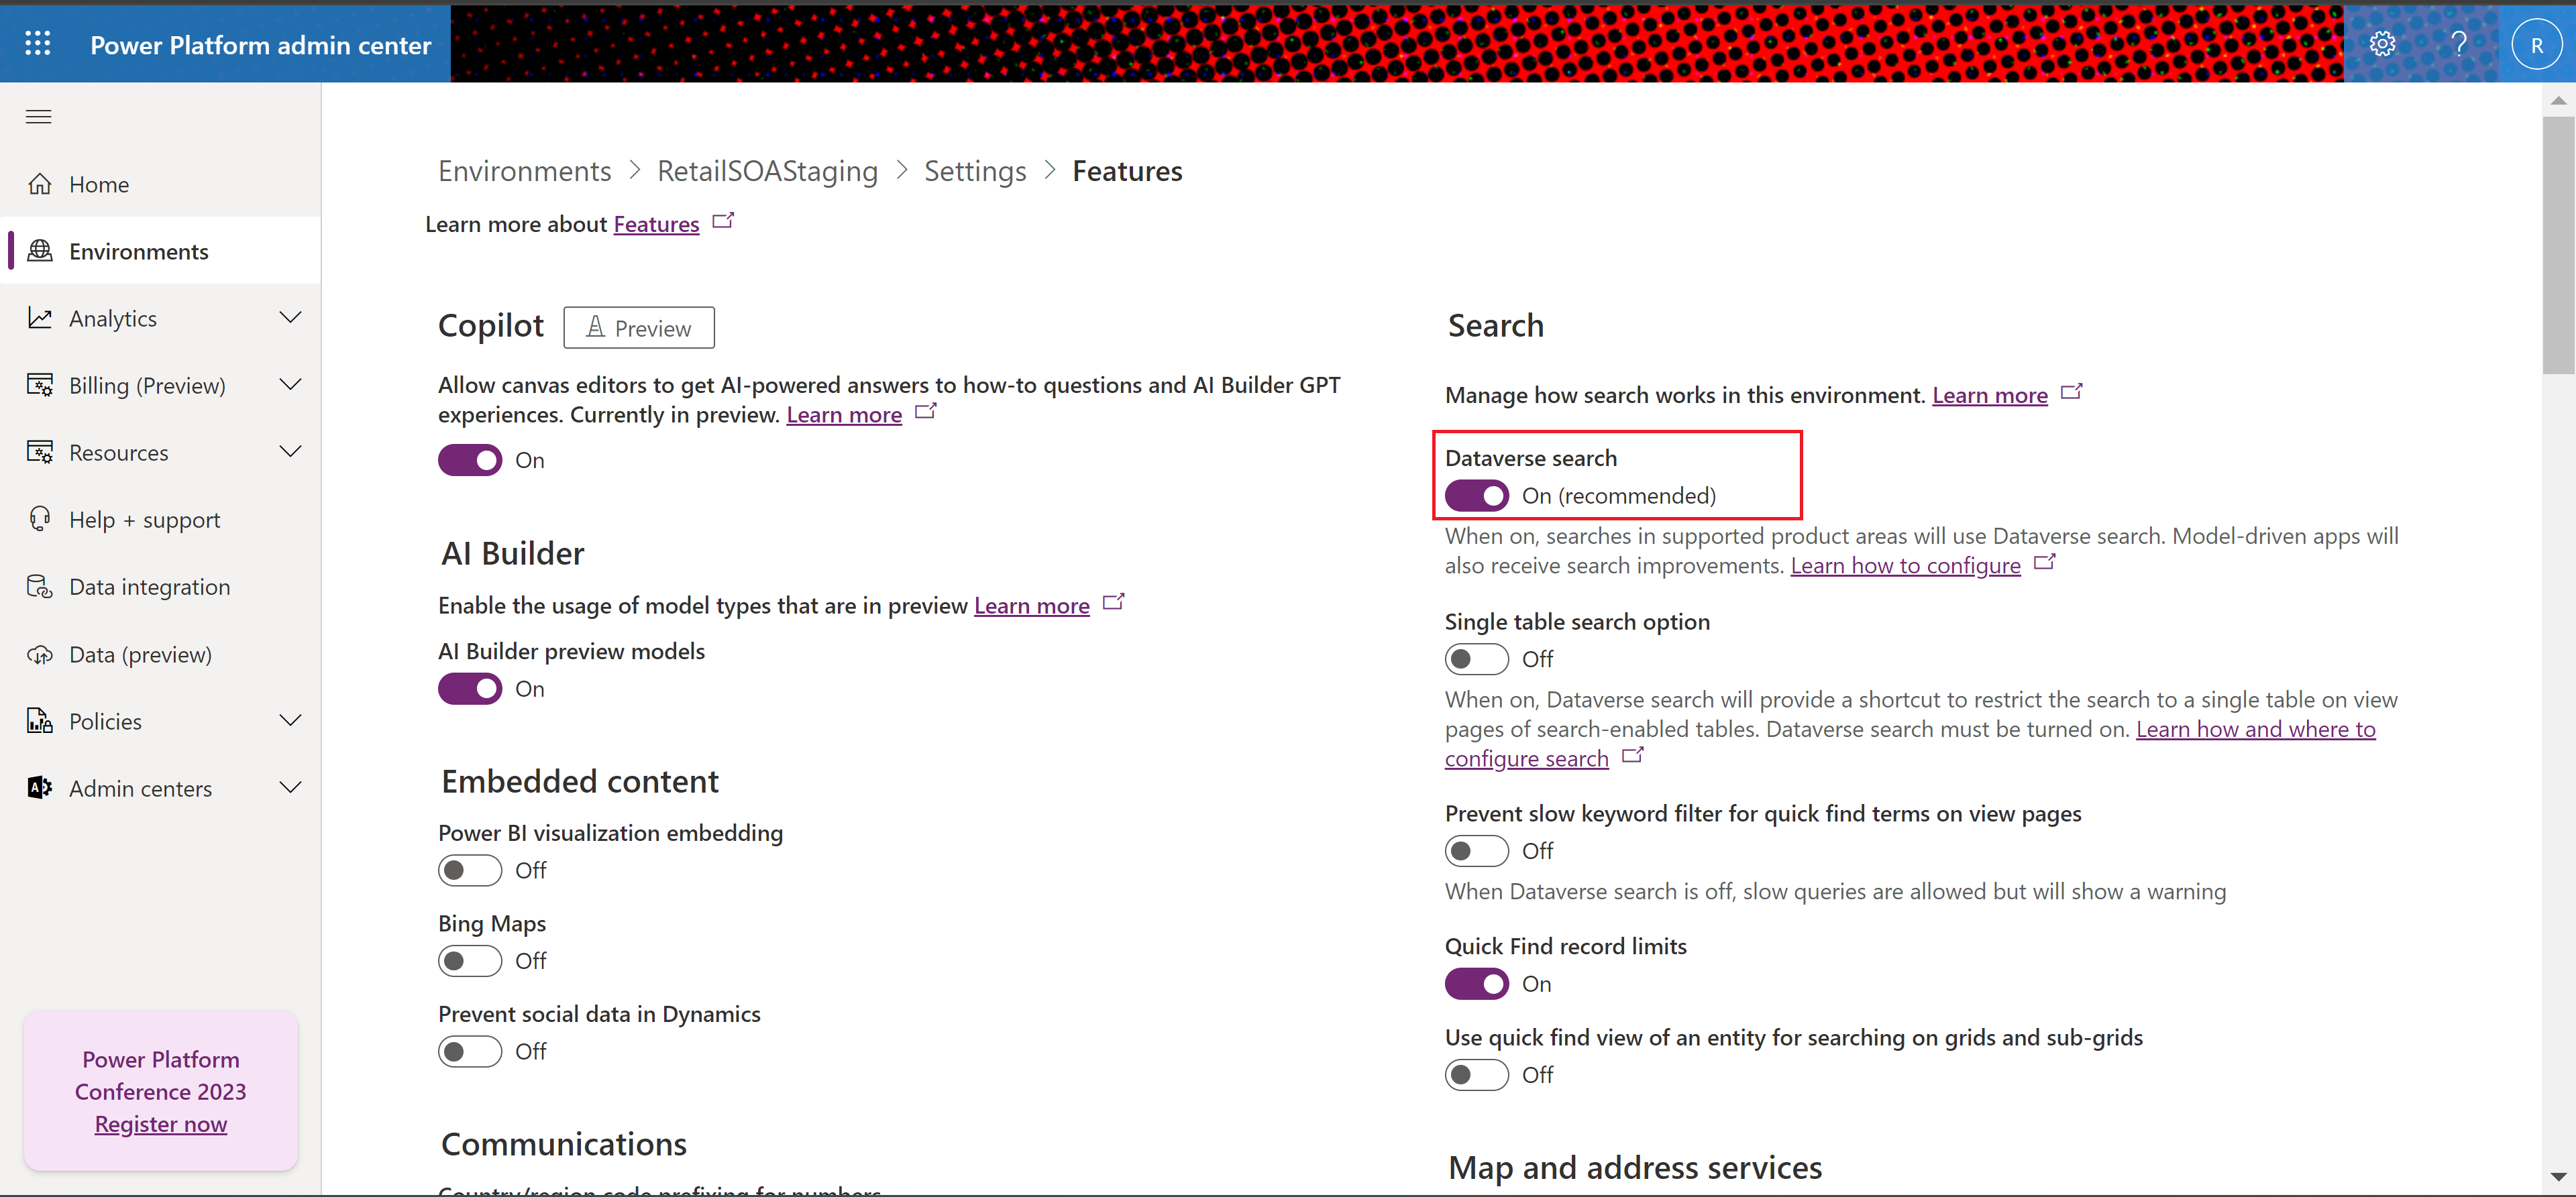Enable Single table search option
Screen dimensions: 2576x1197
coord(1475,659)
